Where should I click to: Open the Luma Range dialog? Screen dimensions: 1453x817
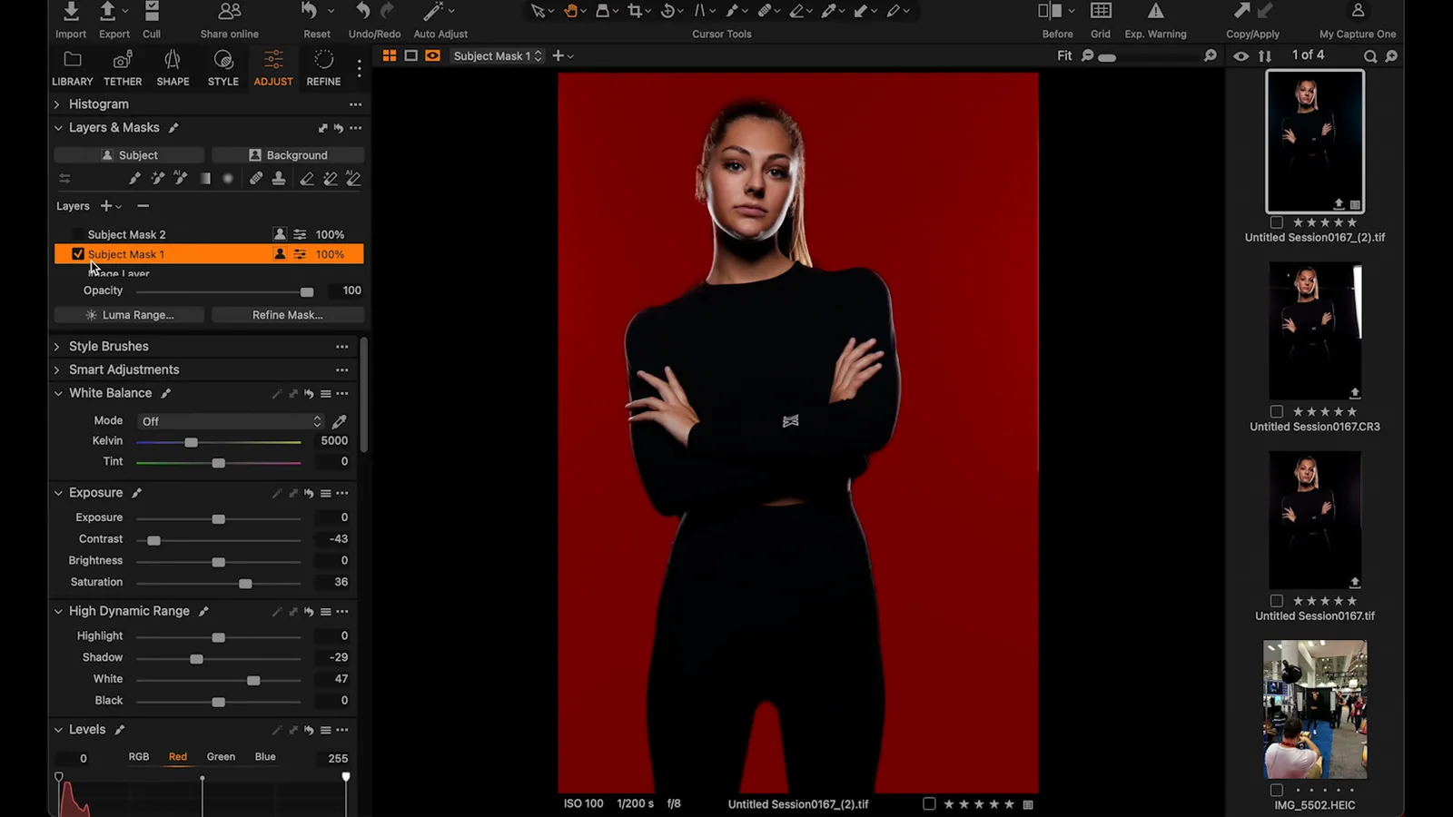(x=129, y=315)
